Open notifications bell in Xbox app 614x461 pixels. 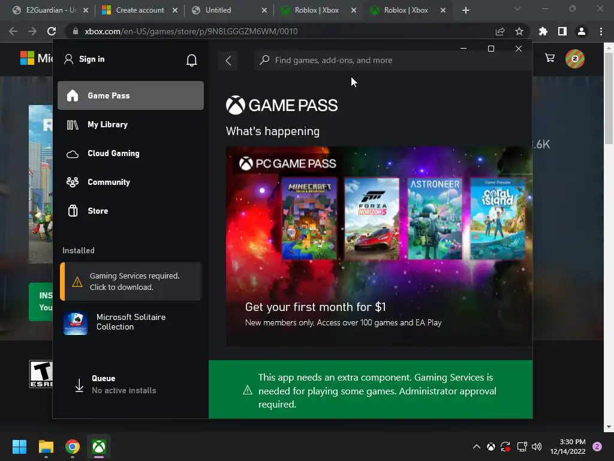191,60
